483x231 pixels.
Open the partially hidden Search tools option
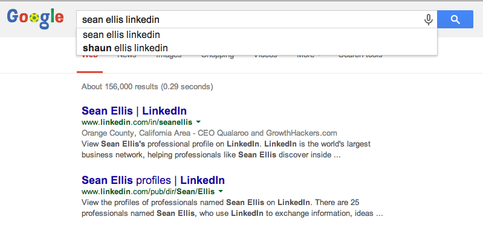coord(360,57)
